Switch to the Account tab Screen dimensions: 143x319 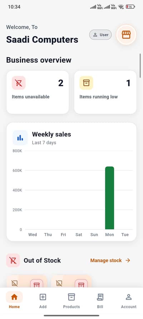[129, 300]
